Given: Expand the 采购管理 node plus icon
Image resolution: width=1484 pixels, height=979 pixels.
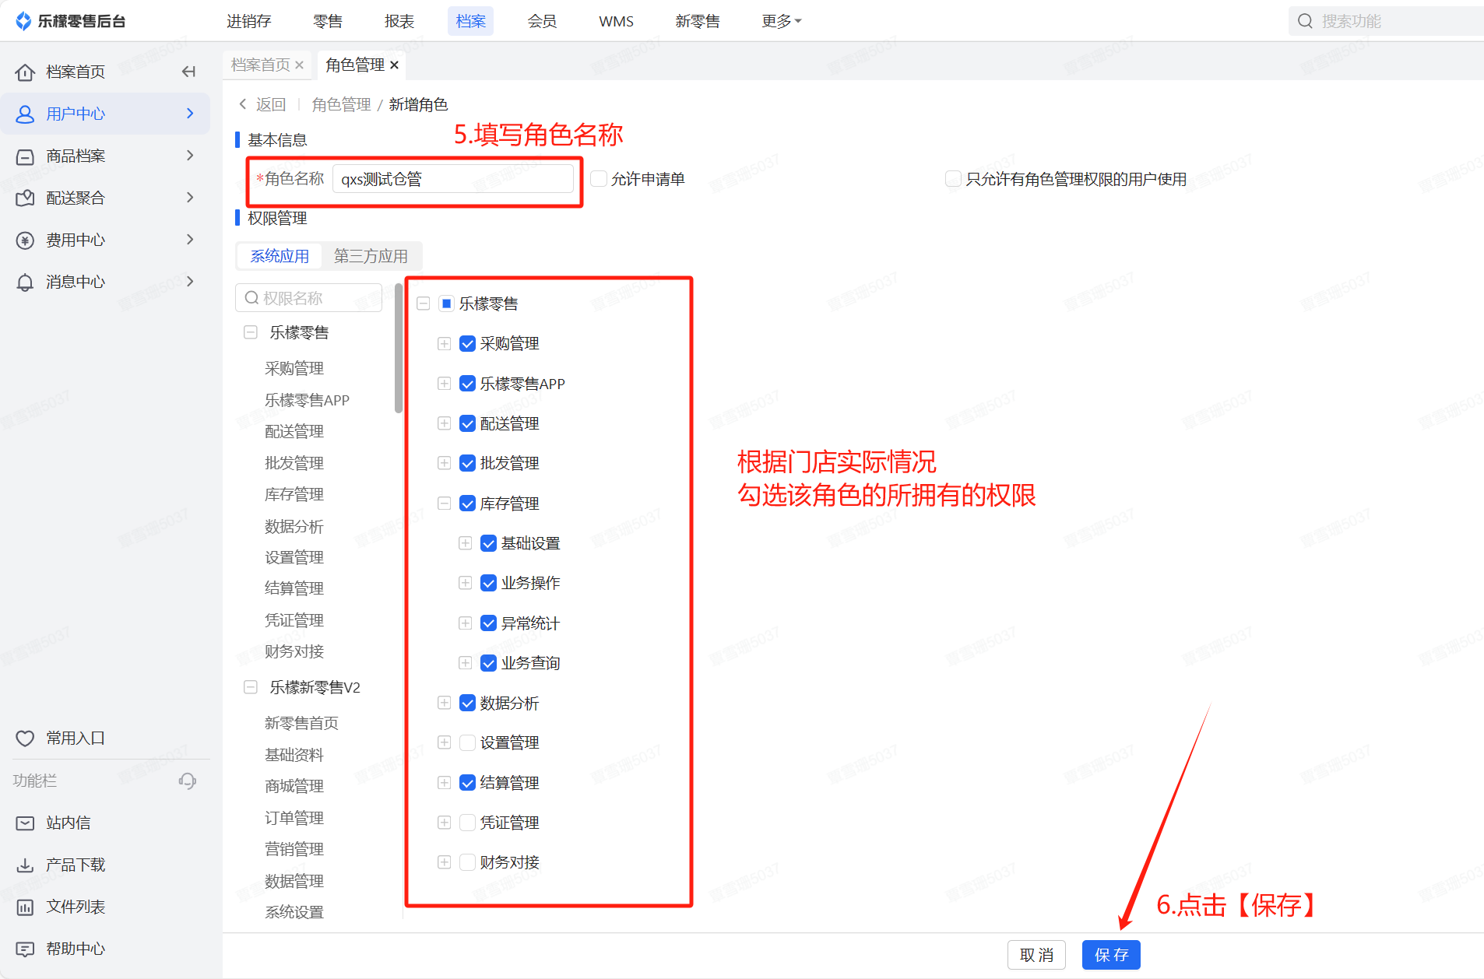Looking at the screenshot, I should (444, 343).
